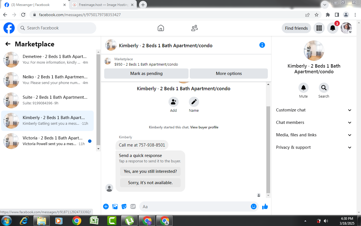Screen dimensions: 361x226
Task: Send 'Yes, are you still interested?' response
Action: 150,171
